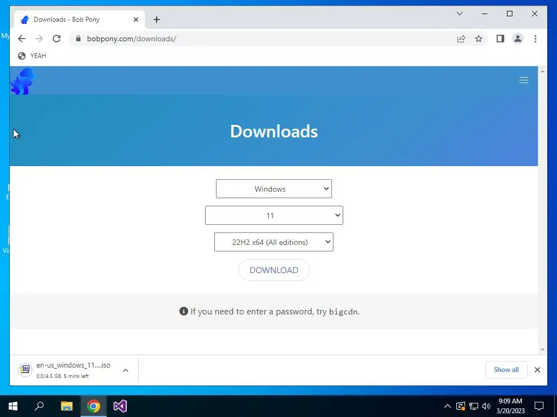Click the DOWNLOAD button

tap(274, 270)
